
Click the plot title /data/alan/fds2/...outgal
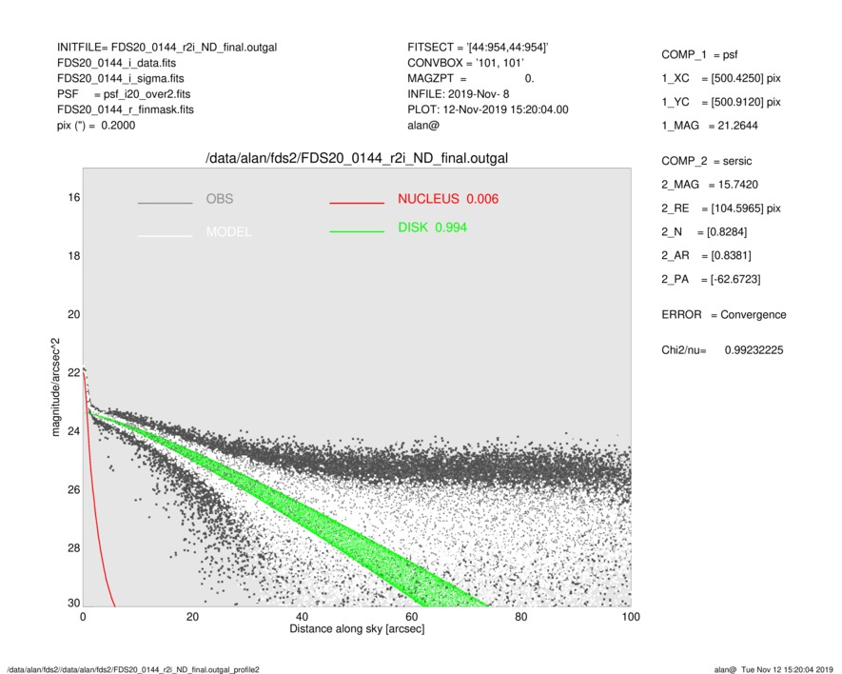[x=357, y=159]
